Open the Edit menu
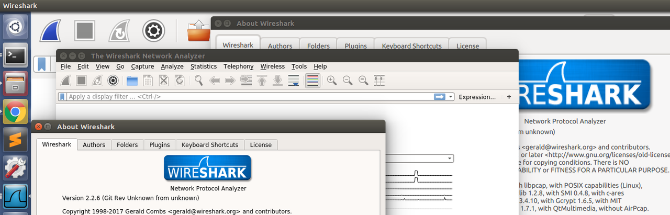670x215 pixels. 83,66
